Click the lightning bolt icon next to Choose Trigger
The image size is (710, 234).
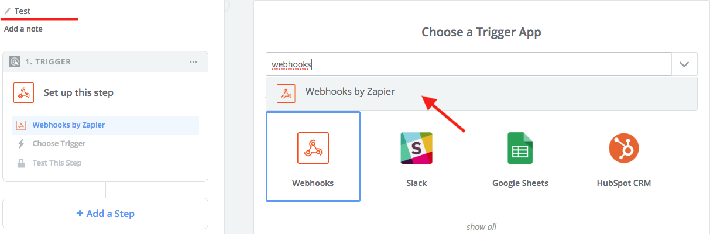21,144
